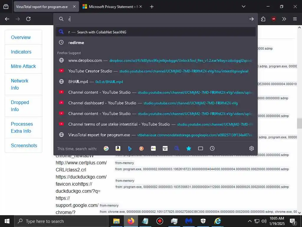
Task: Go to the Indicators section
Action: coord(21,52)
